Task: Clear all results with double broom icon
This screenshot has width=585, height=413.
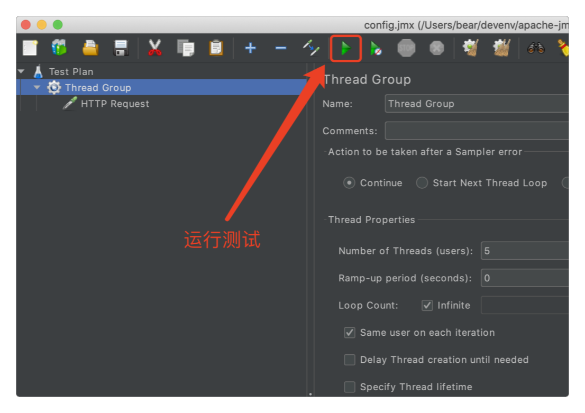Action: point(501,48)
